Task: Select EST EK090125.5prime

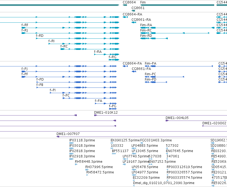Action: (x=112, y=143)
